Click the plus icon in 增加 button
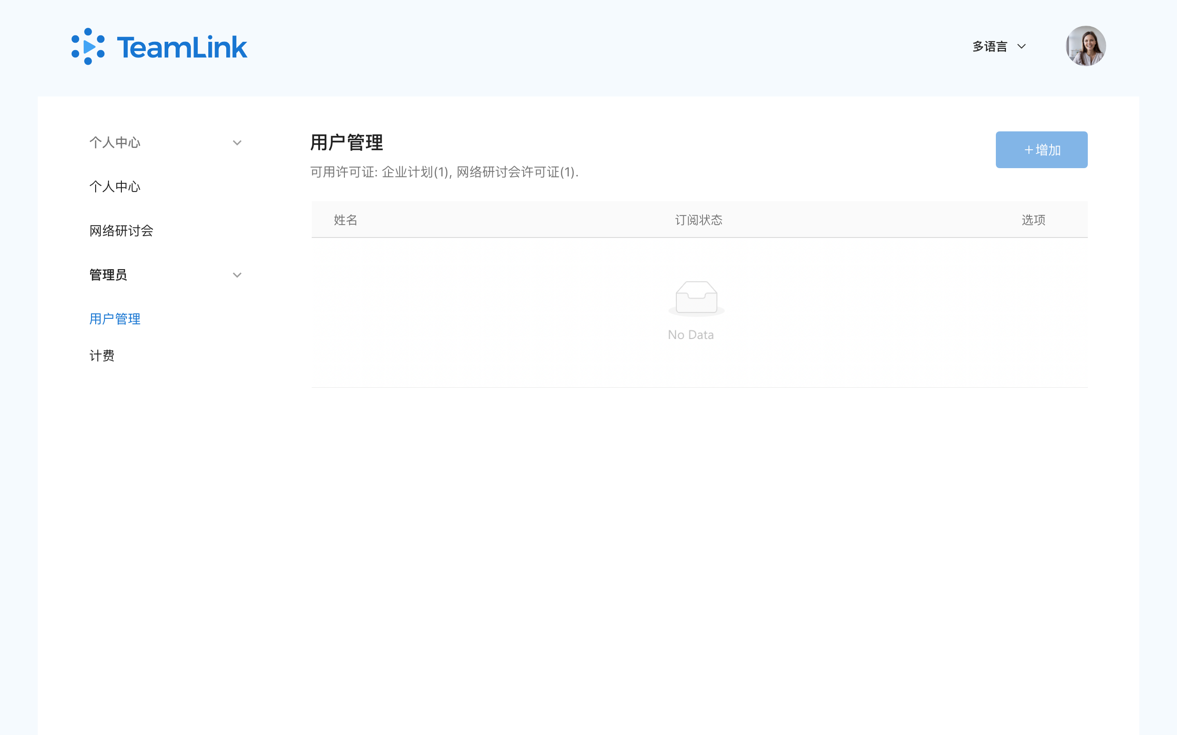This screenshot has width=1177, height=735. [x=1028, y=150]
